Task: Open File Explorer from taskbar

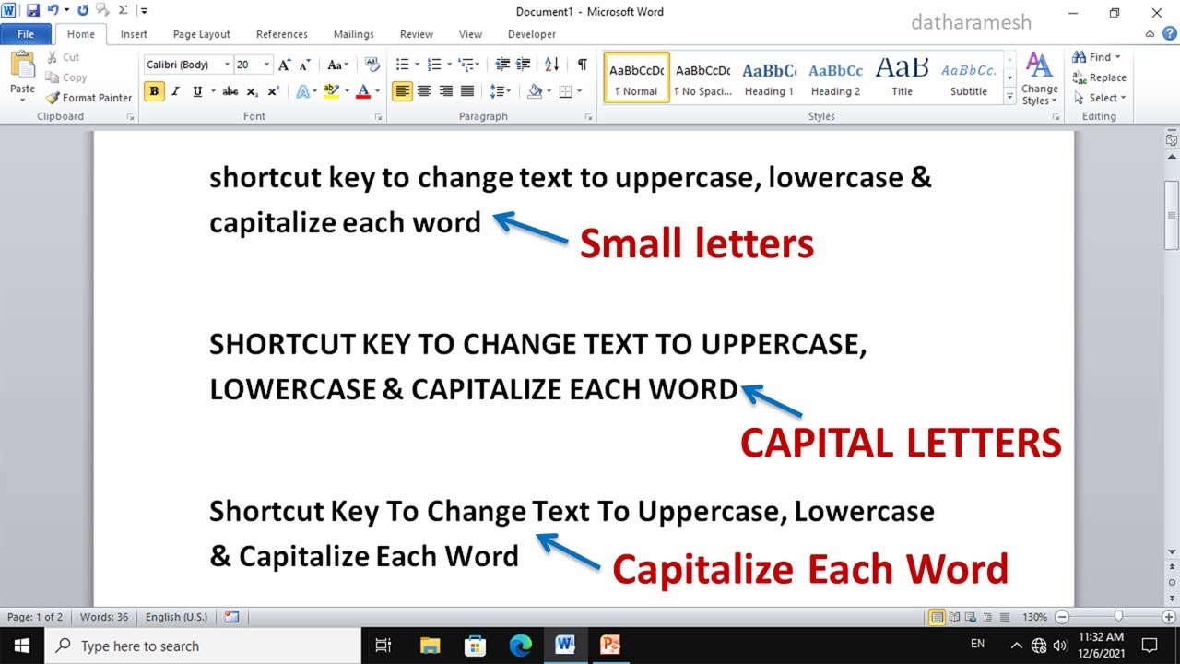Action: click(x=431, y=645)
